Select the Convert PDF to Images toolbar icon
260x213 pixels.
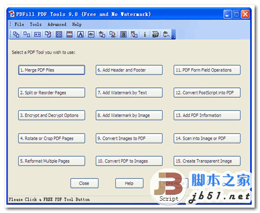[113, 34]
